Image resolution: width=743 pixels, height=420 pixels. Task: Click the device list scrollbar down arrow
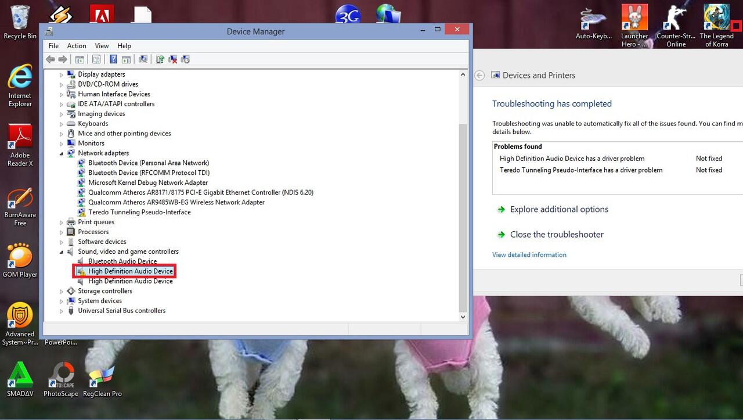[x=463, y=317]
